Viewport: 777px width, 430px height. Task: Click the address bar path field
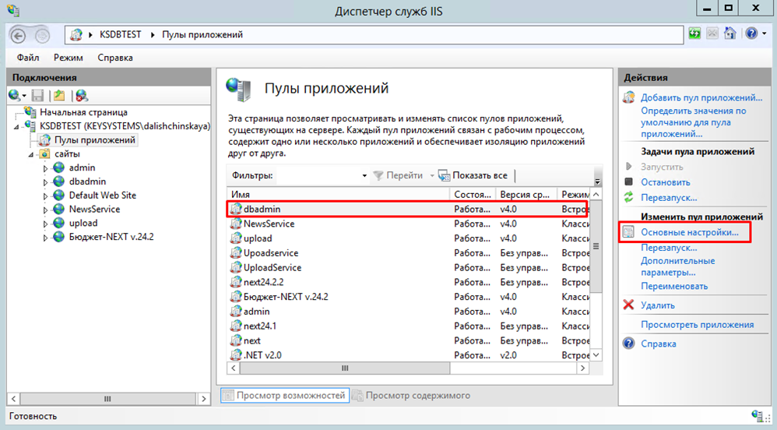(374, 35)
